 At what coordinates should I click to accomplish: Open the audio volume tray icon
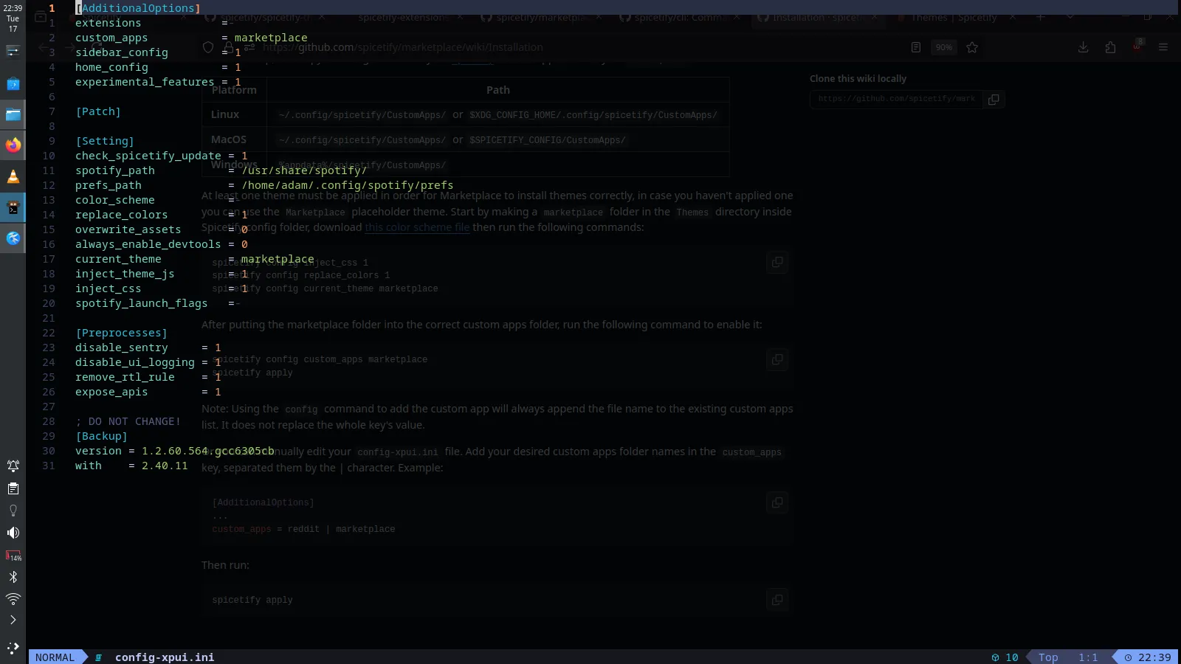13,533
